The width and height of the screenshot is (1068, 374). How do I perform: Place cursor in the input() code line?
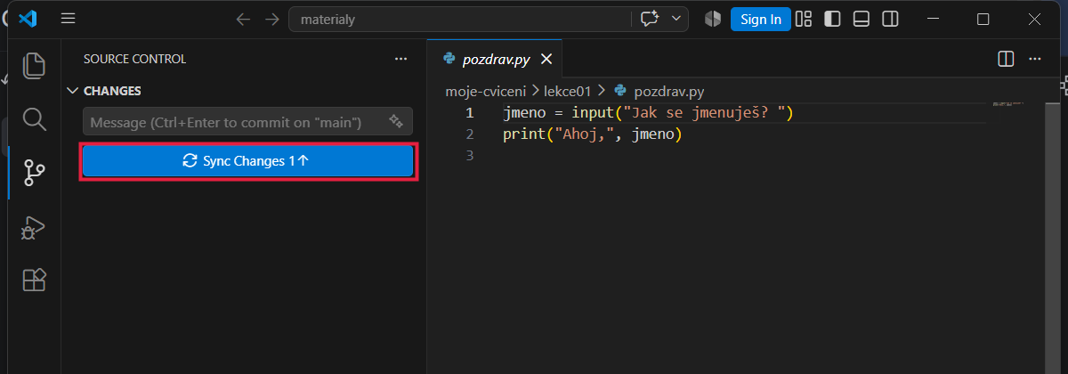pyautogui.click(x=647, y=113)
